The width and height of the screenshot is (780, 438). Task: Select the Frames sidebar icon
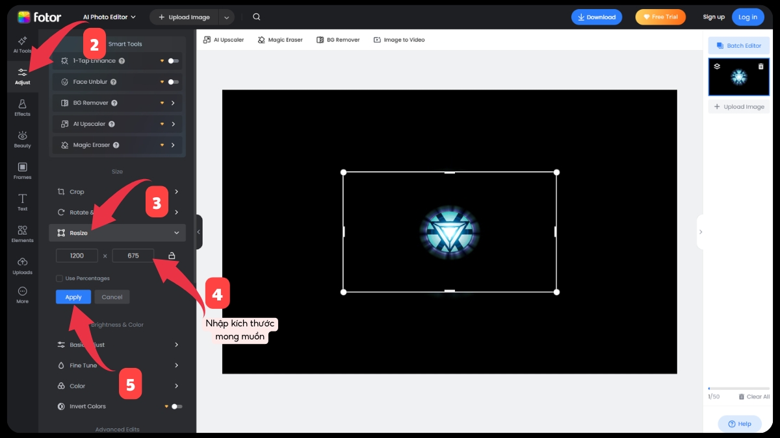tap(22, 171)
